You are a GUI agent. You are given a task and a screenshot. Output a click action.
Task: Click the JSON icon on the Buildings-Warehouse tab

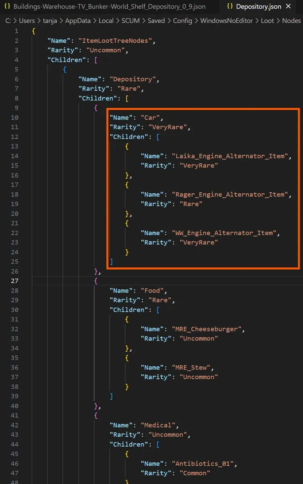(7, 6)
